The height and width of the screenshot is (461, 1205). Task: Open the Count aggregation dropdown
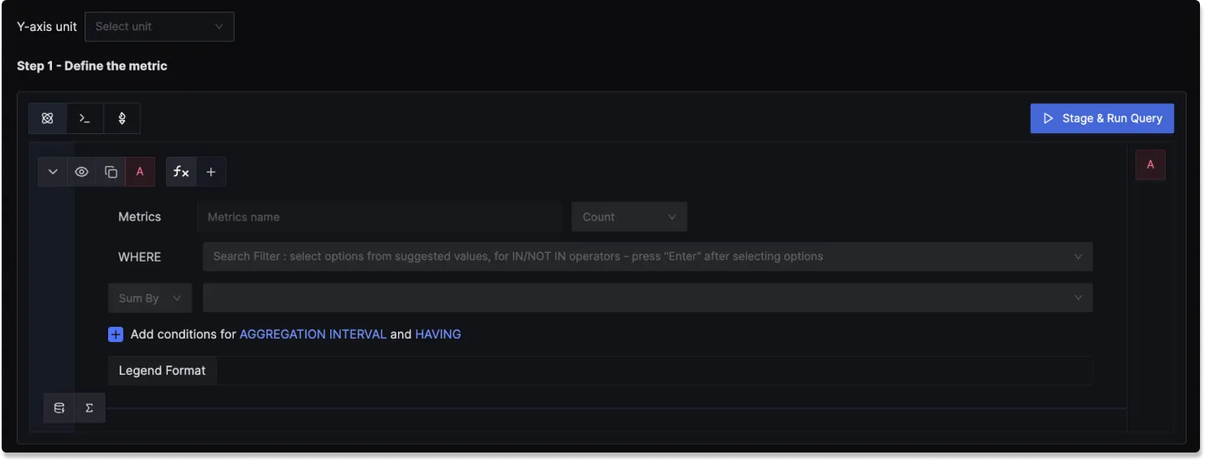pos(629,217)
